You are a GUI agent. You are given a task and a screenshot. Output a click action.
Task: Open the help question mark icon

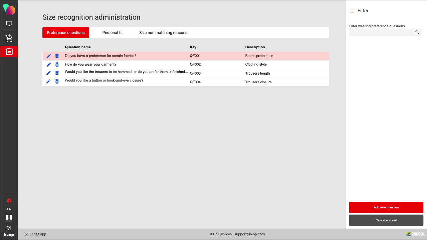tap(9, 228)
